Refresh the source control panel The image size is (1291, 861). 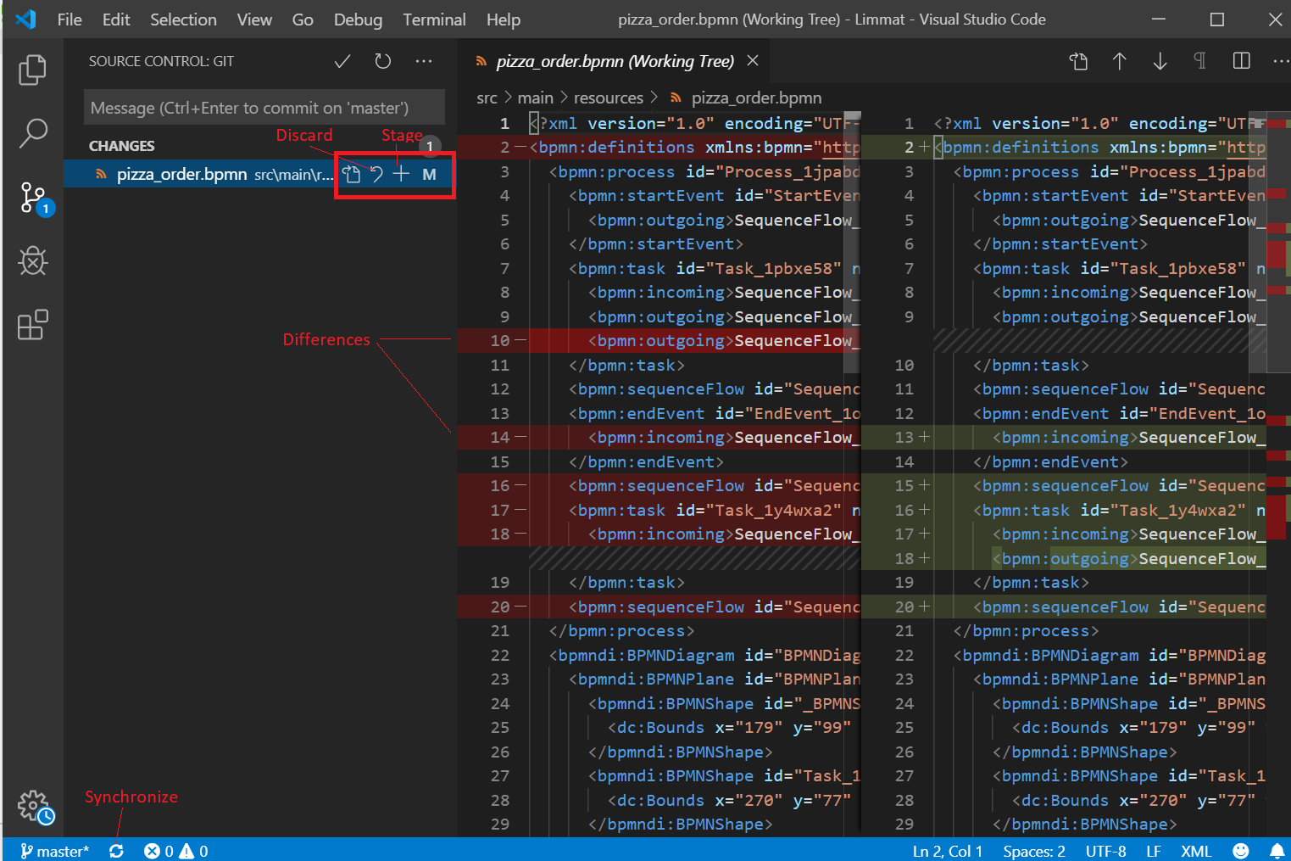pyautogui.click(x=383, y=61)
